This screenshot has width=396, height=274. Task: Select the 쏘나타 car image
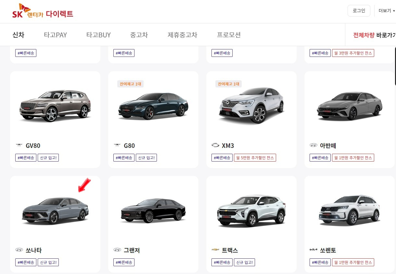tap(55, 211)
